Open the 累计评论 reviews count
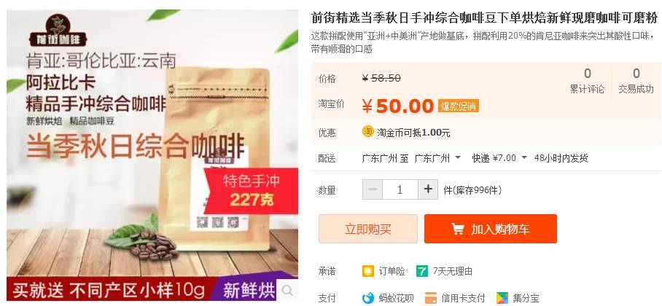This screenshot has height=306, width=662. point(587,81)
